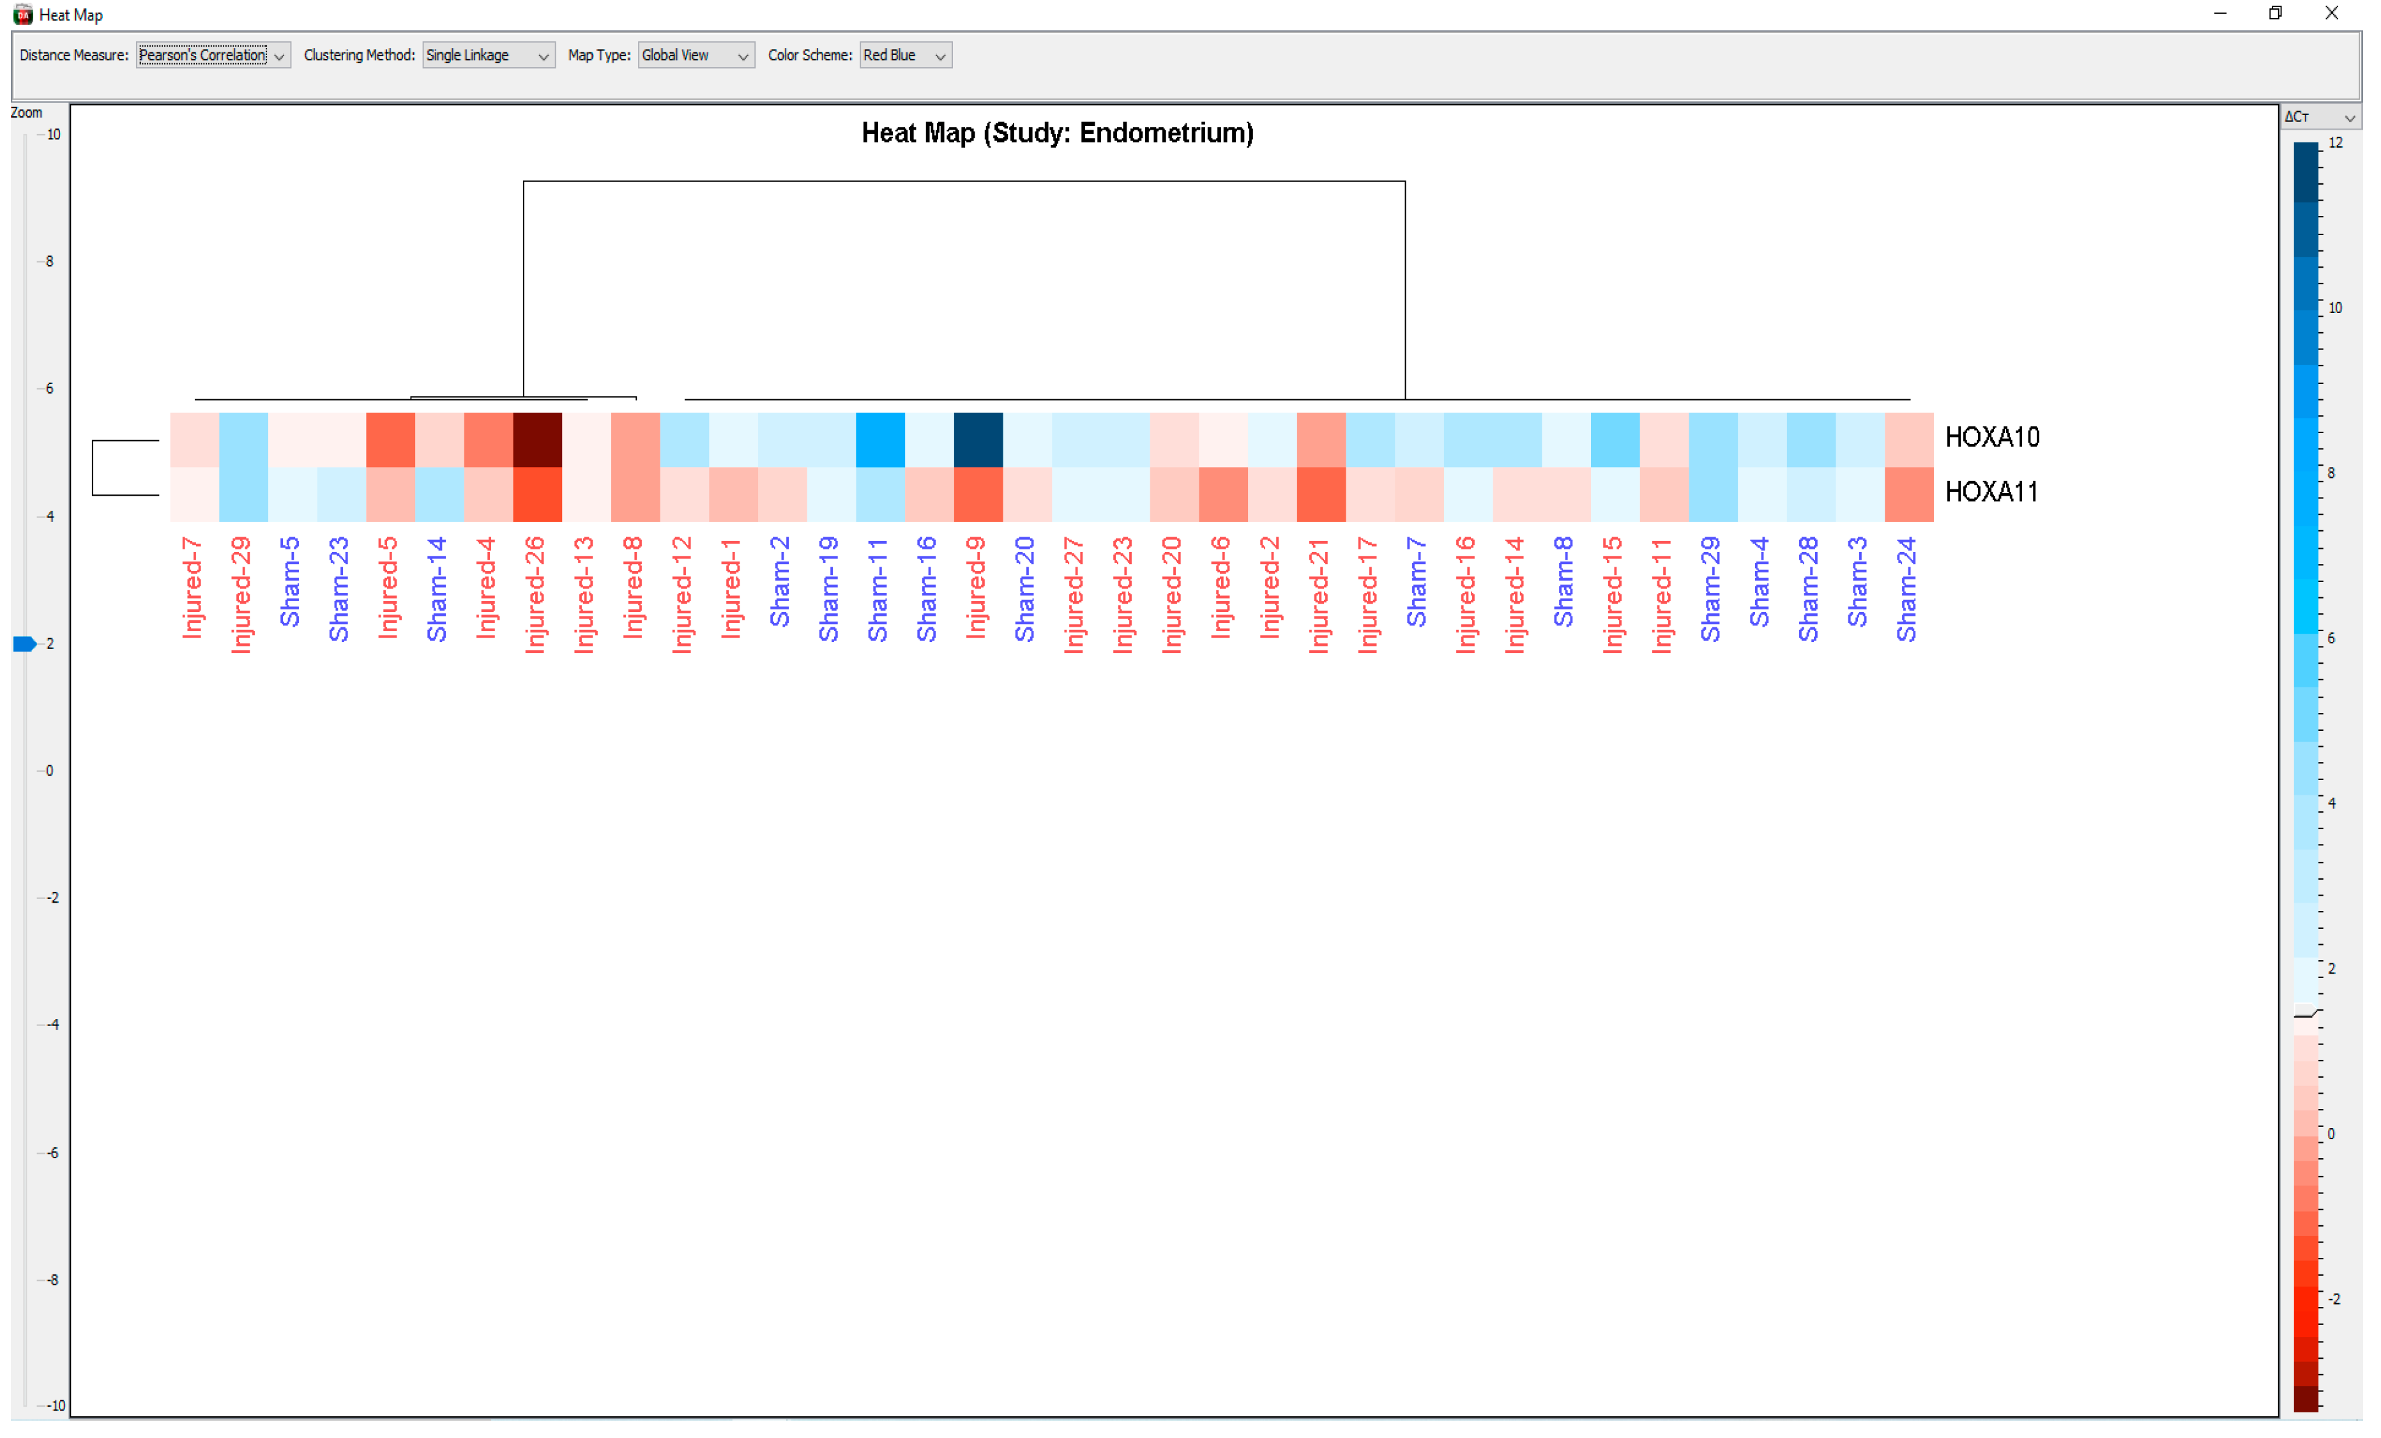Viewport: 2381px width, 1438px height.
Task: Open the Clustering Method dropdown
Action: pos(488,55)
